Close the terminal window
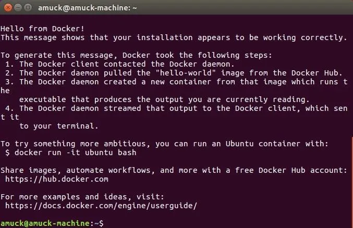 (x=8, y=8)
